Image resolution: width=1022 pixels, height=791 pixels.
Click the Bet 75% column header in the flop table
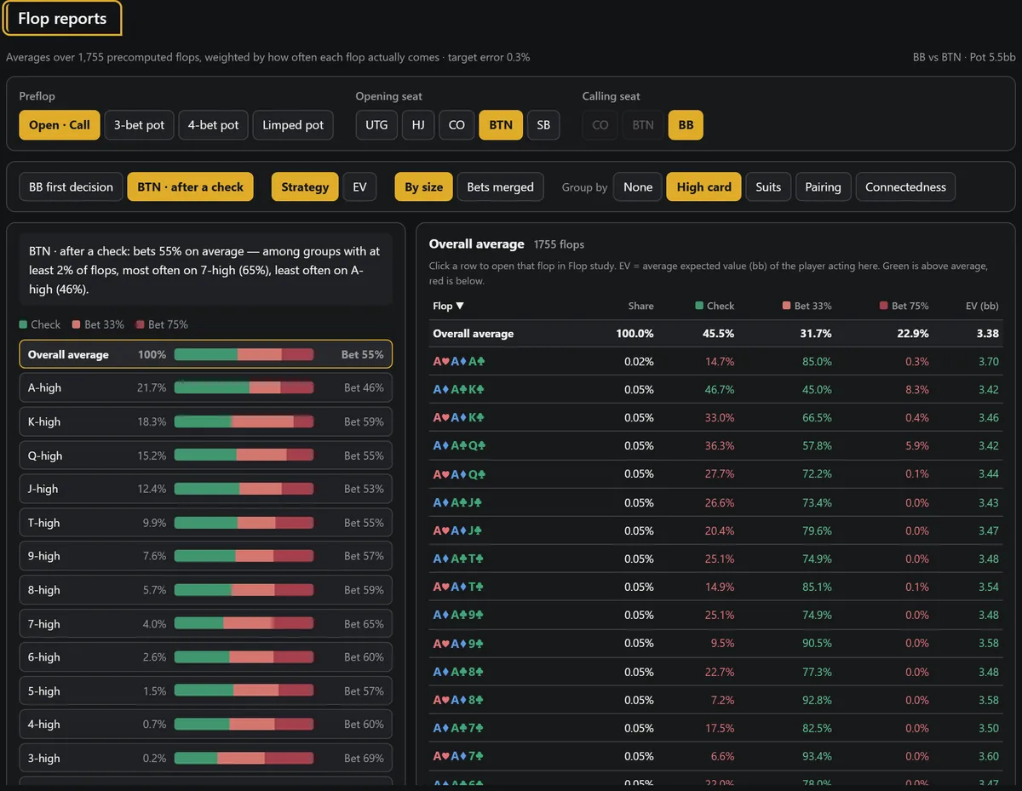(906, 306)
